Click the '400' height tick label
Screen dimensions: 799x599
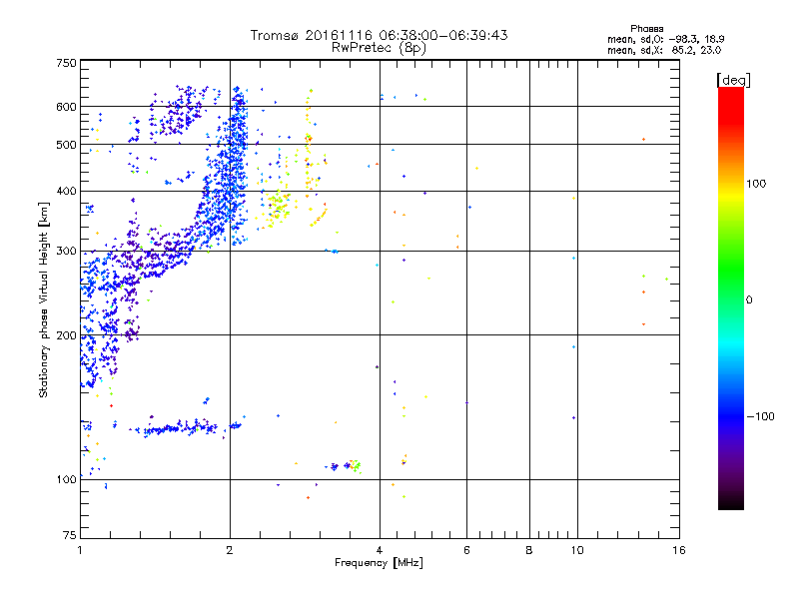click(66, 192)
